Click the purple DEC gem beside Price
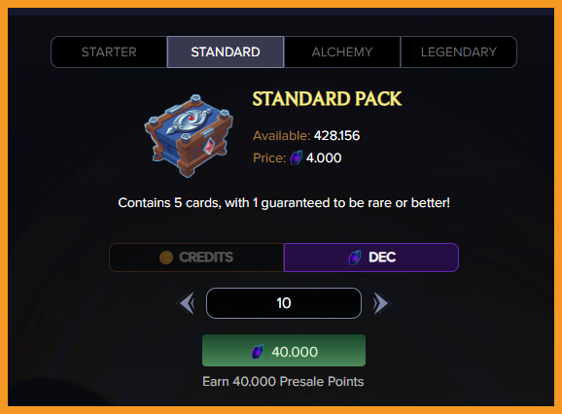 coord(296,157)
